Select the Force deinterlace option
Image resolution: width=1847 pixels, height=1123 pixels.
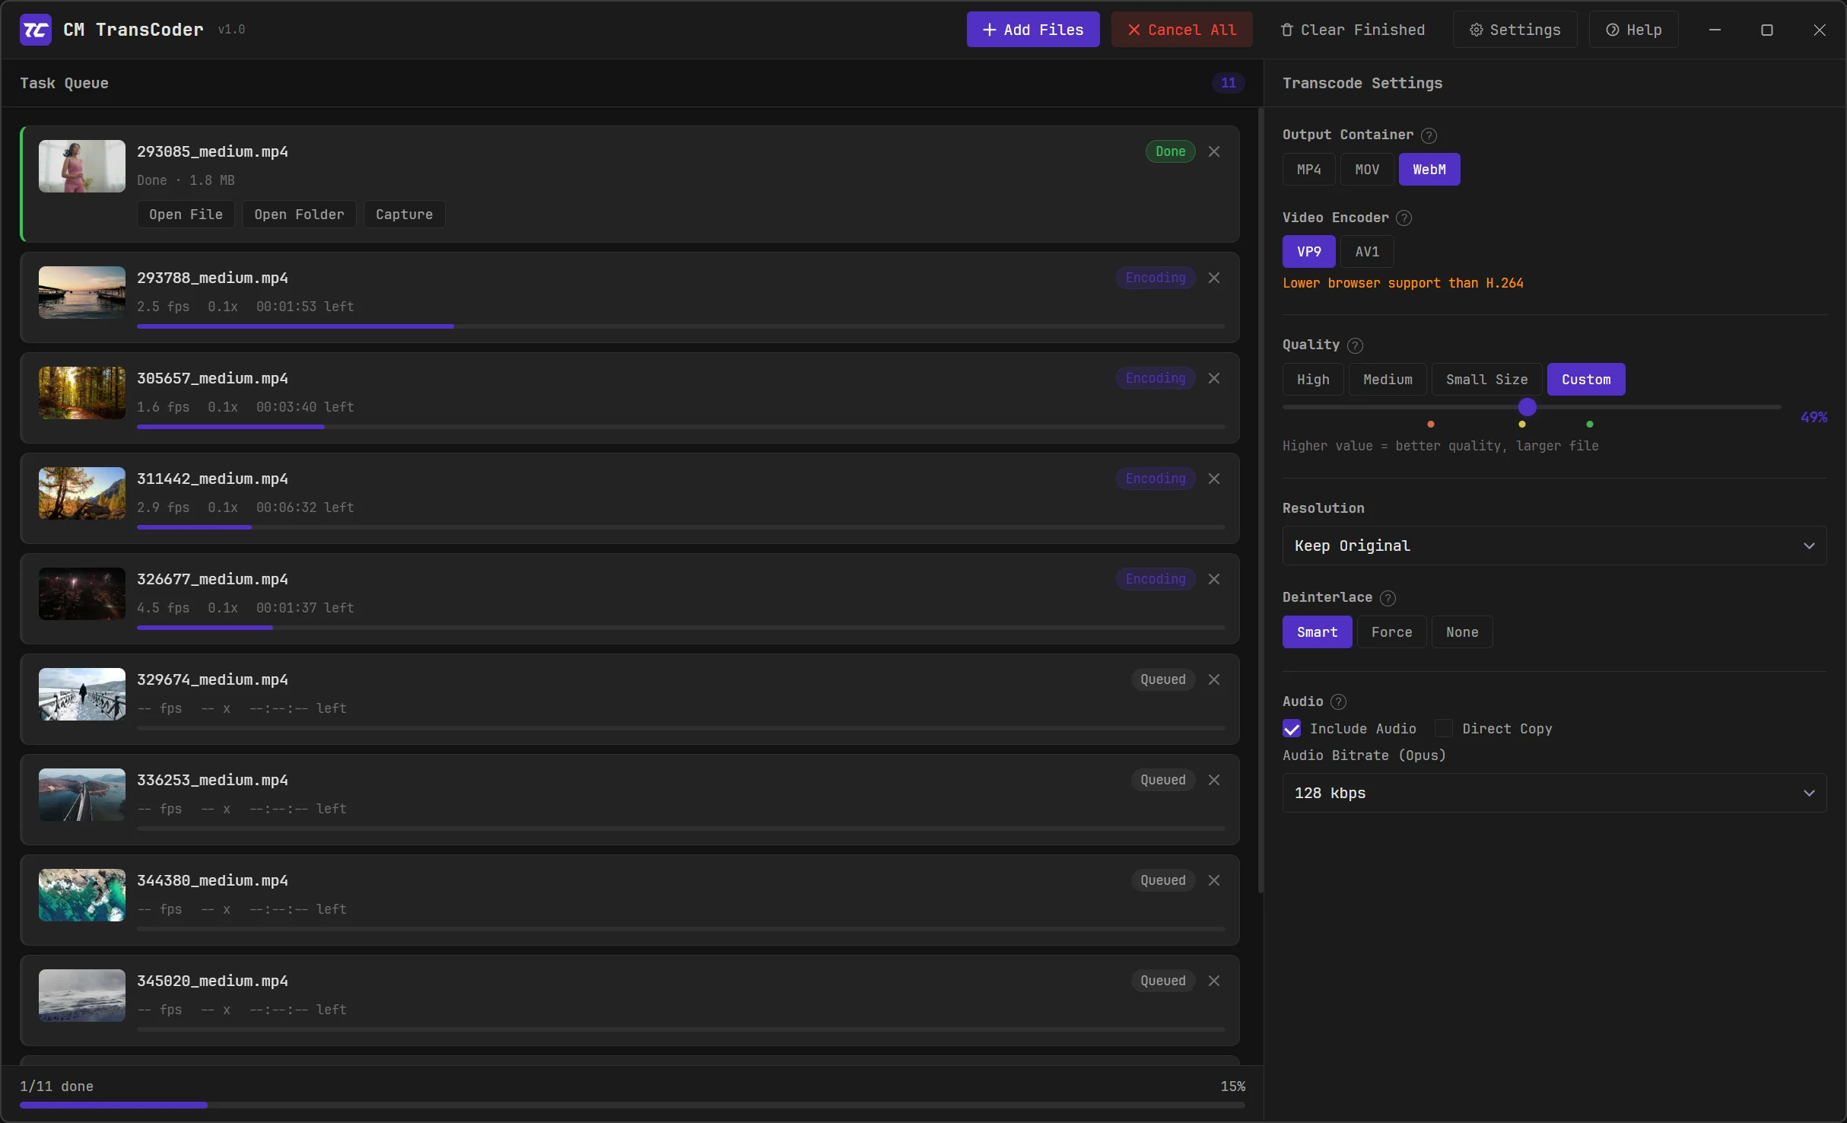(1391, 632)
